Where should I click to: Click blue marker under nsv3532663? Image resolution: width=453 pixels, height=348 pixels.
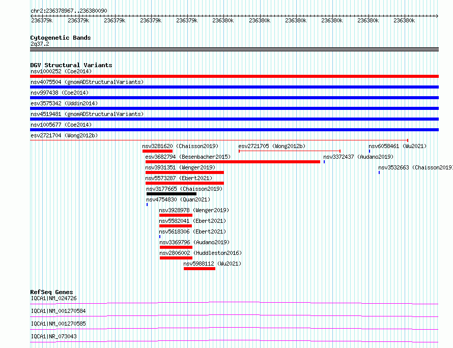(x=379, y=172)
